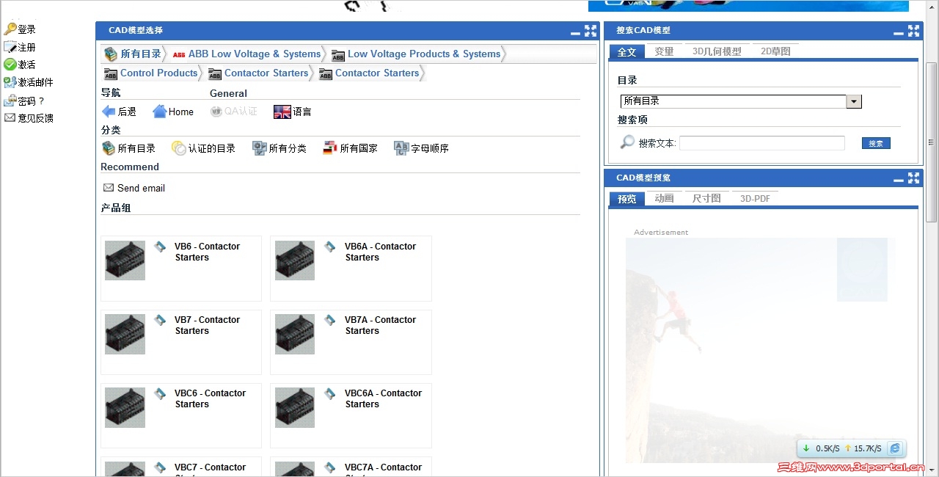Click first Contactor Starters breadcrumb
This screenshot has height=477, width=939.
coord(266,73)
